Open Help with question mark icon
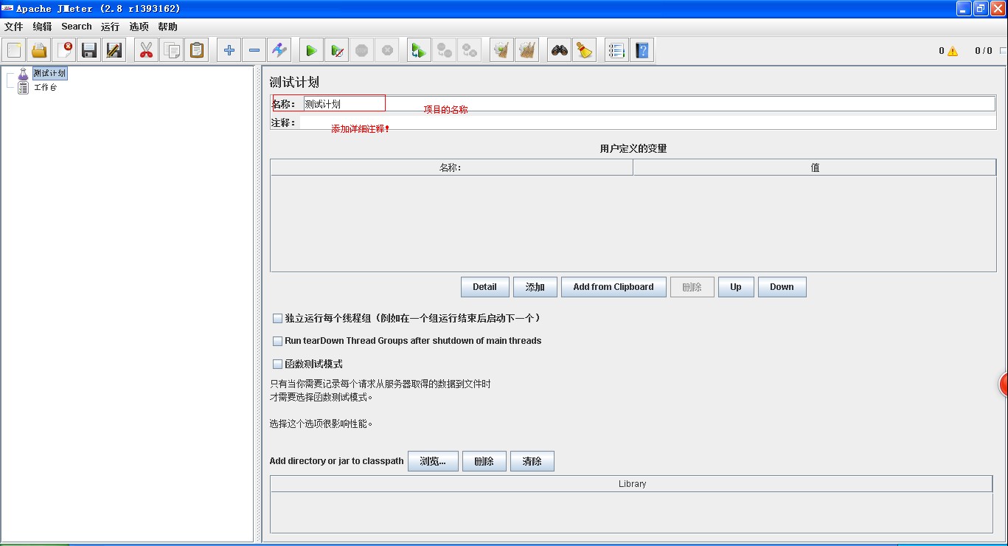The width and height of the screenshot is (1008, 546). click(x=642, y=50)
